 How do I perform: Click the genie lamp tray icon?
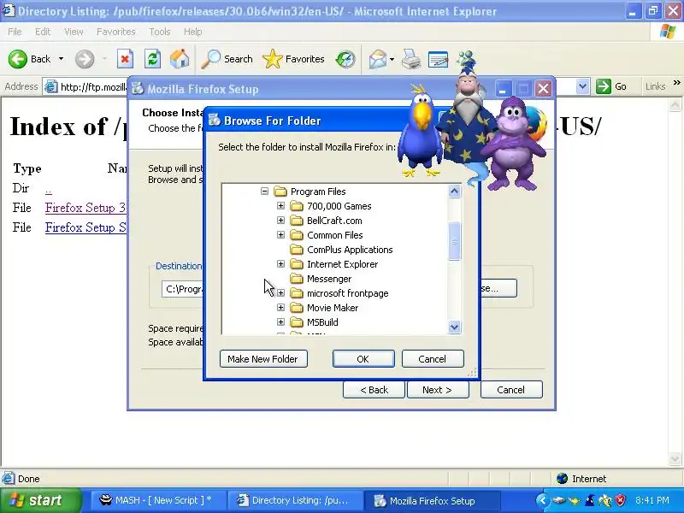pyautogui.click(x=575, y=500)
